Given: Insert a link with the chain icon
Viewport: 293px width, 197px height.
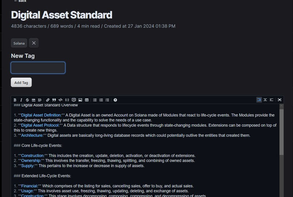Looking at the screenshot, I should point(48,100).
